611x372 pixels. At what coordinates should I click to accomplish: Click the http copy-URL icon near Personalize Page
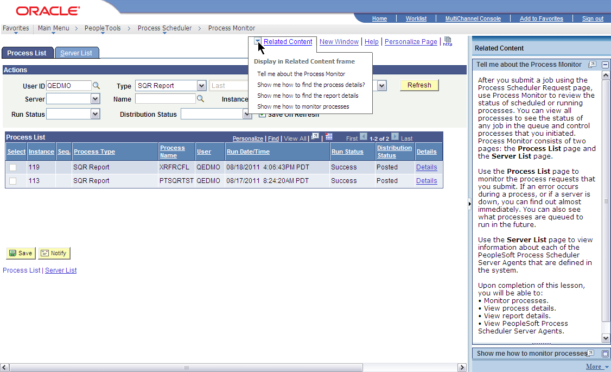point(448,42)
